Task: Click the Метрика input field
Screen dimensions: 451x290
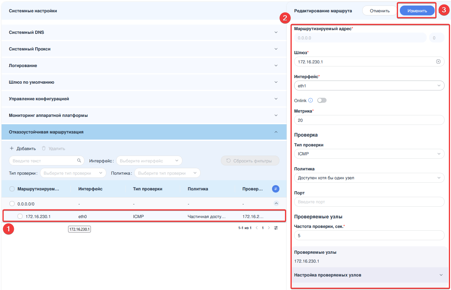Action: 369,120
